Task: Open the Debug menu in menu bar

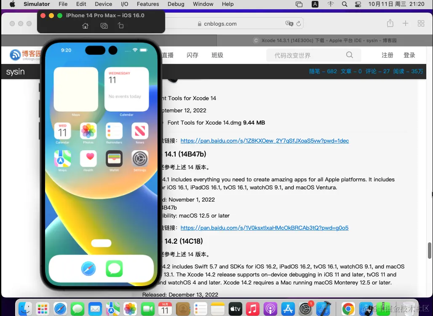Action: [176, 4]
